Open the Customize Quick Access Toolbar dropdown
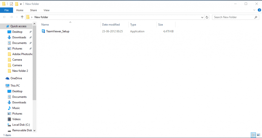 (x=21, y=4)
